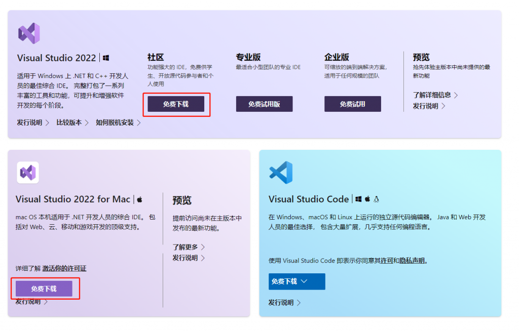Click the Visual Studio 2022 title text
This screenshot has width=519, height=331.
(x=56, y=58)
